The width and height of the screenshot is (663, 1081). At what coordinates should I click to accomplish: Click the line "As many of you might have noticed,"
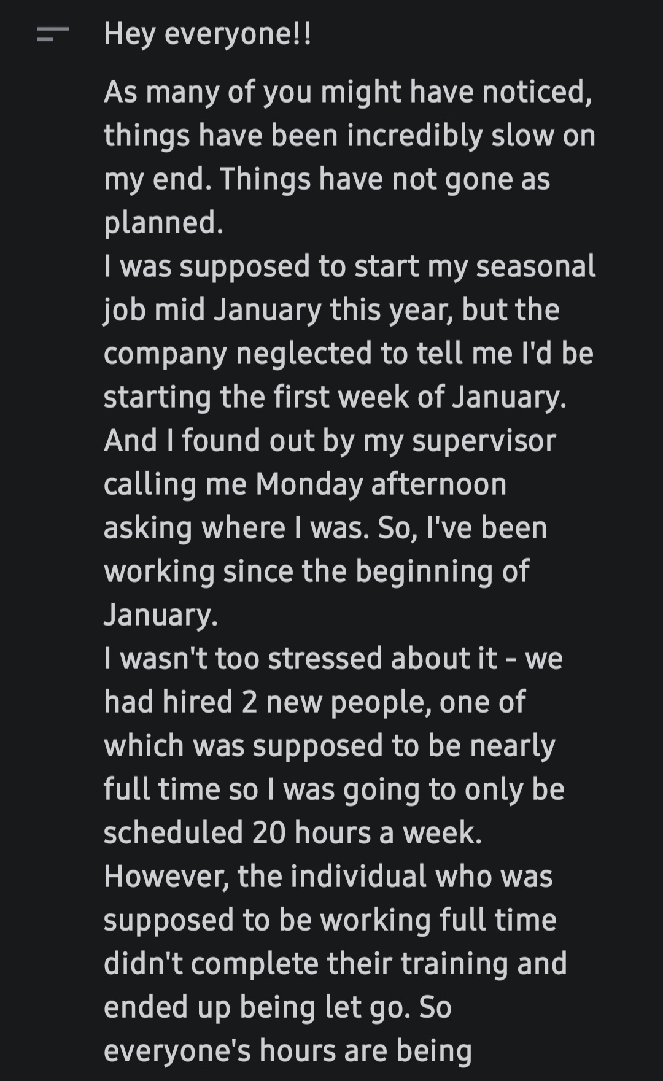pyautogui.click(x=347, y=92)
